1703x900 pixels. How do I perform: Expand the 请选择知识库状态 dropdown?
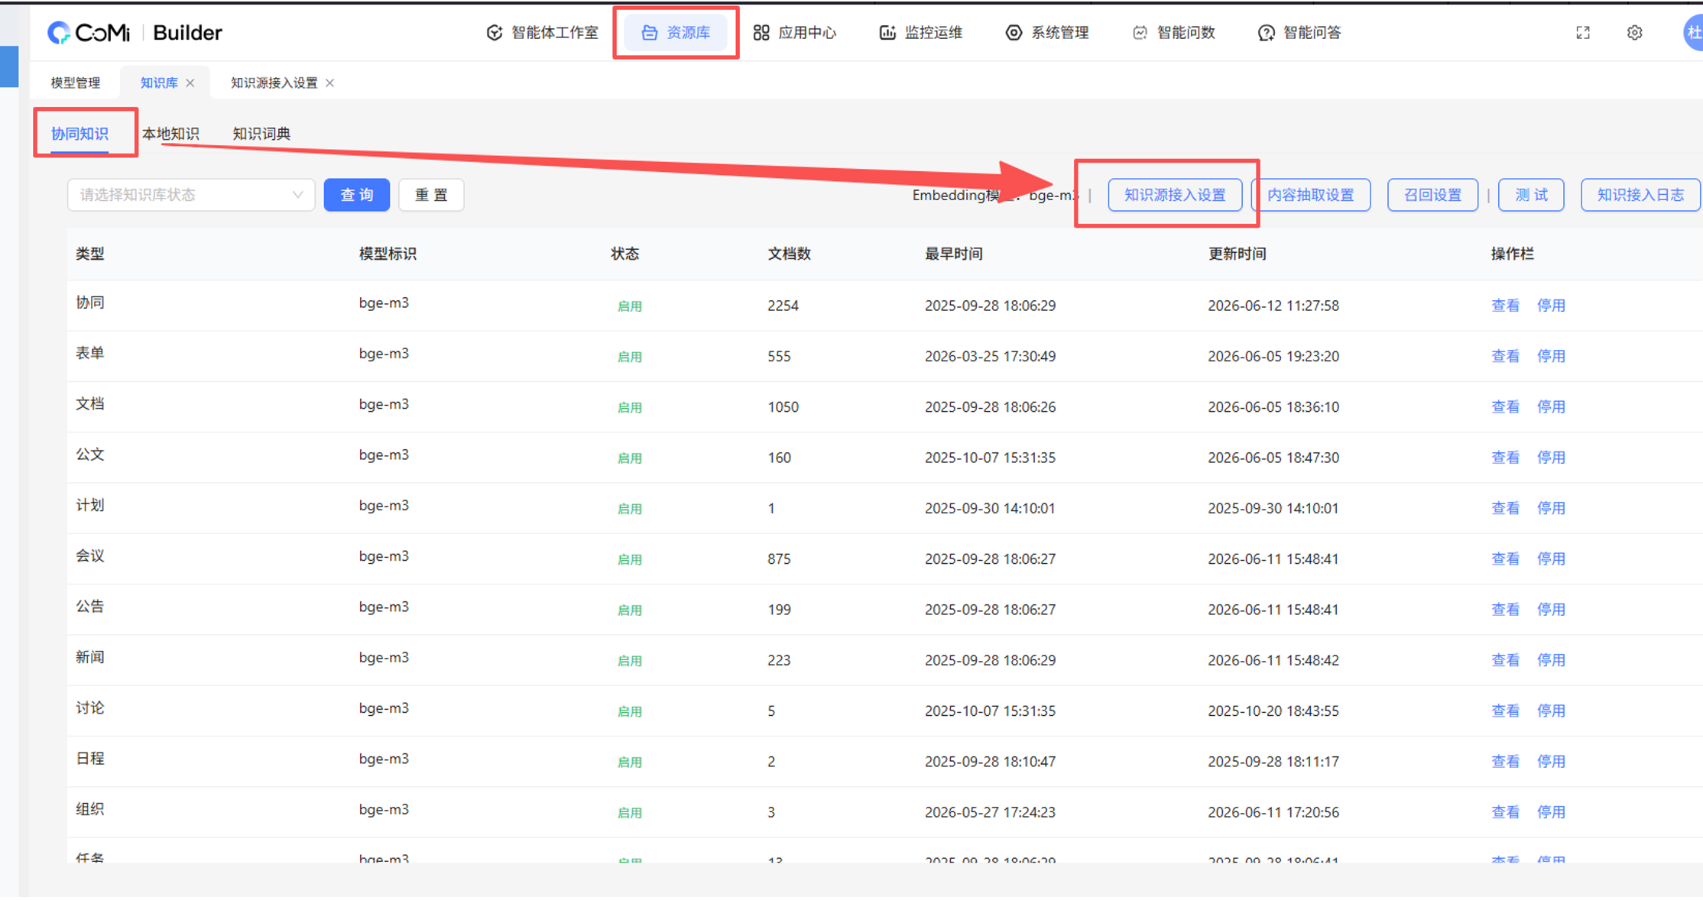(x=191, y=195)
